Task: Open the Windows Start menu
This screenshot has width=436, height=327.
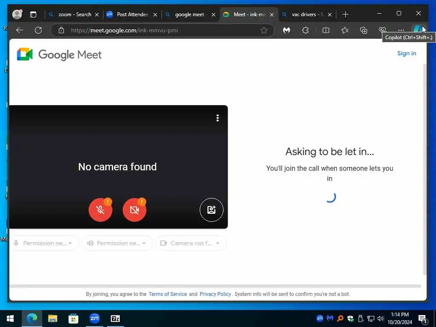Action: click(x=10, y=318)
